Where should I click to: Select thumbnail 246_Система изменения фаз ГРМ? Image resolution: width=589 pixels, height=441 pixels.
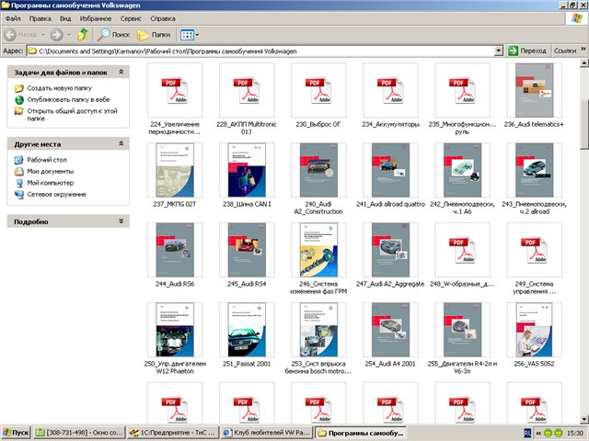pos(318,250)
